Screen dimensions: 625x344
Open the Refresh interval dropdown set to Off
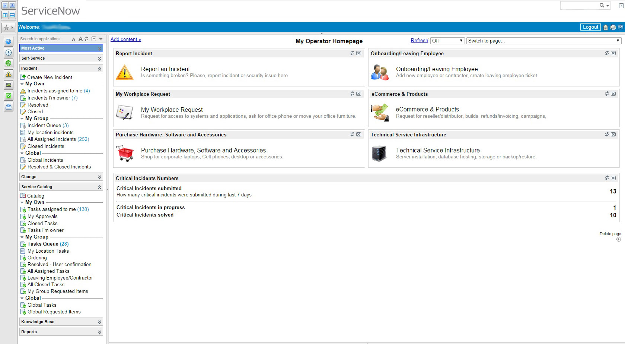pos(447,41)
